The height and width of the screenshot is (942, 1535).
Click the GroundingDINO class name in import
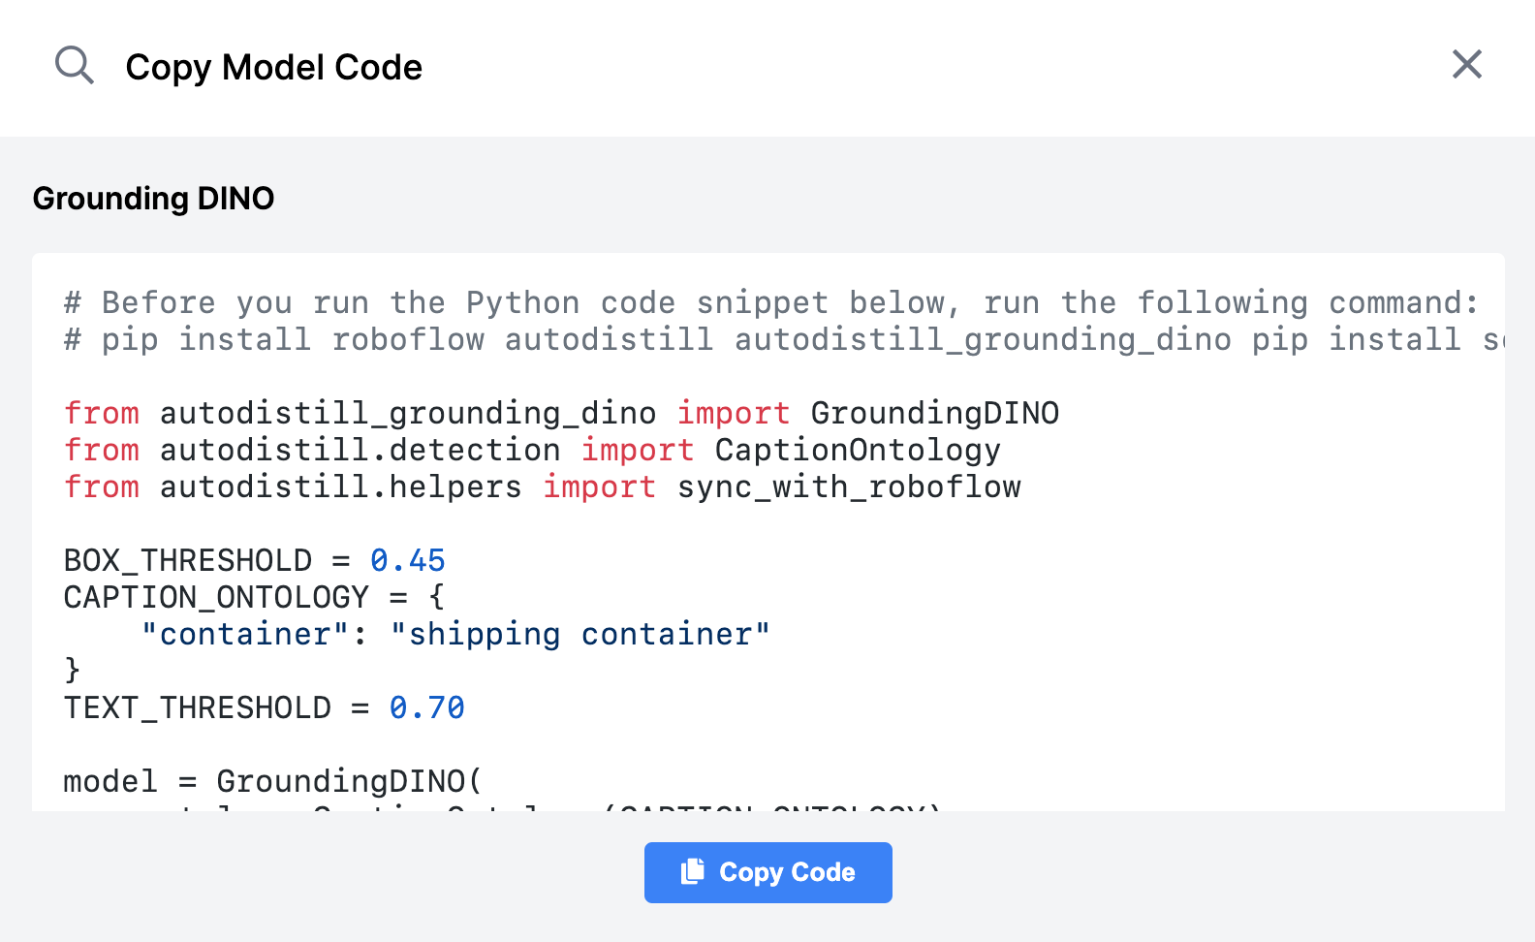[935, 413]
